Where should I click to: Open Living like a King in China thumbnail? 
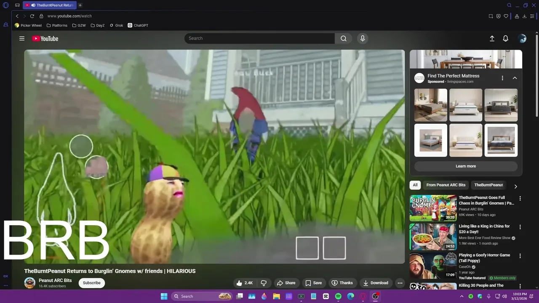(433, 237)
